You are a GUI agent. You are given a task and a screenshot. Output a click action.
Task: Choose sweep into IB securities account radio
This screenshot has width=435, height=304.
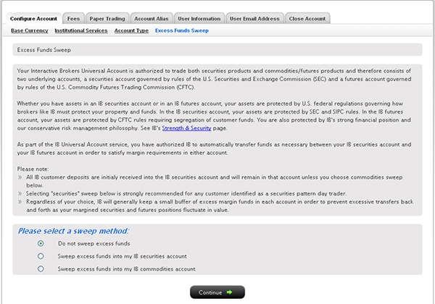coord(41,256)
